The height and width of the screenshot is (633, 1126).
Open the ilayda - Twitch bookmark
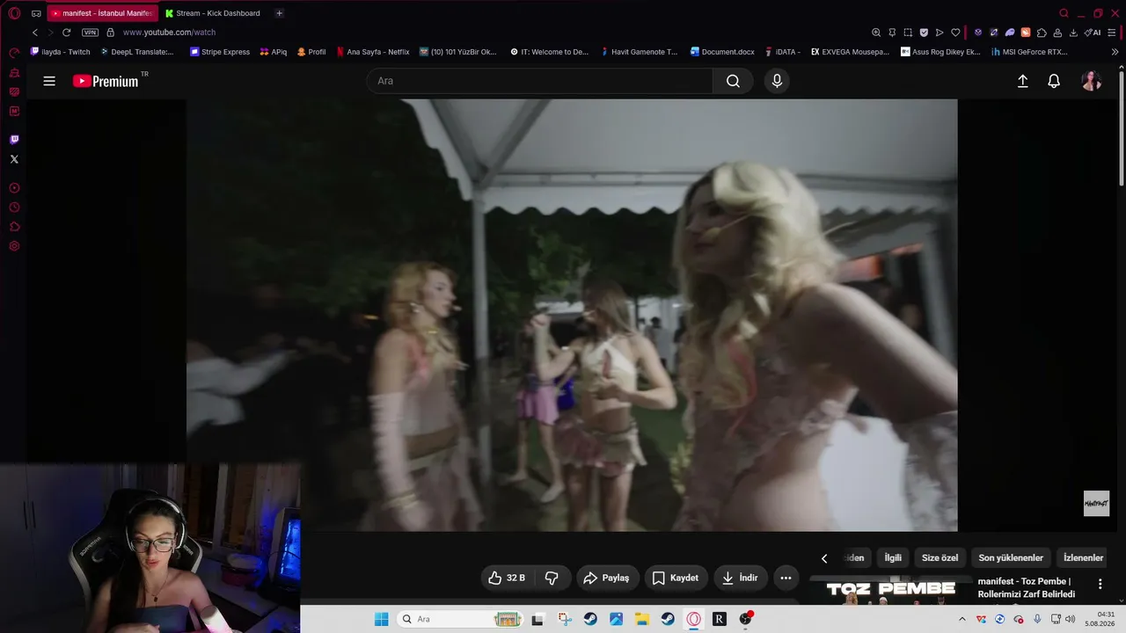click(61, 52)
